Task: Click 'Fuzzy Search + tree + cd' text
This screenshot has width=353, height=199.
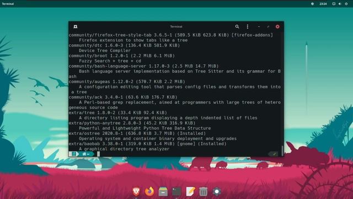Action: [x=110, y=61]
